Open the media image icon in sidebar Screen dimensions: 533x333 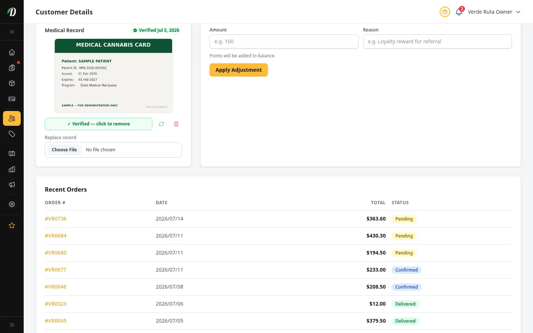(12, 99)
